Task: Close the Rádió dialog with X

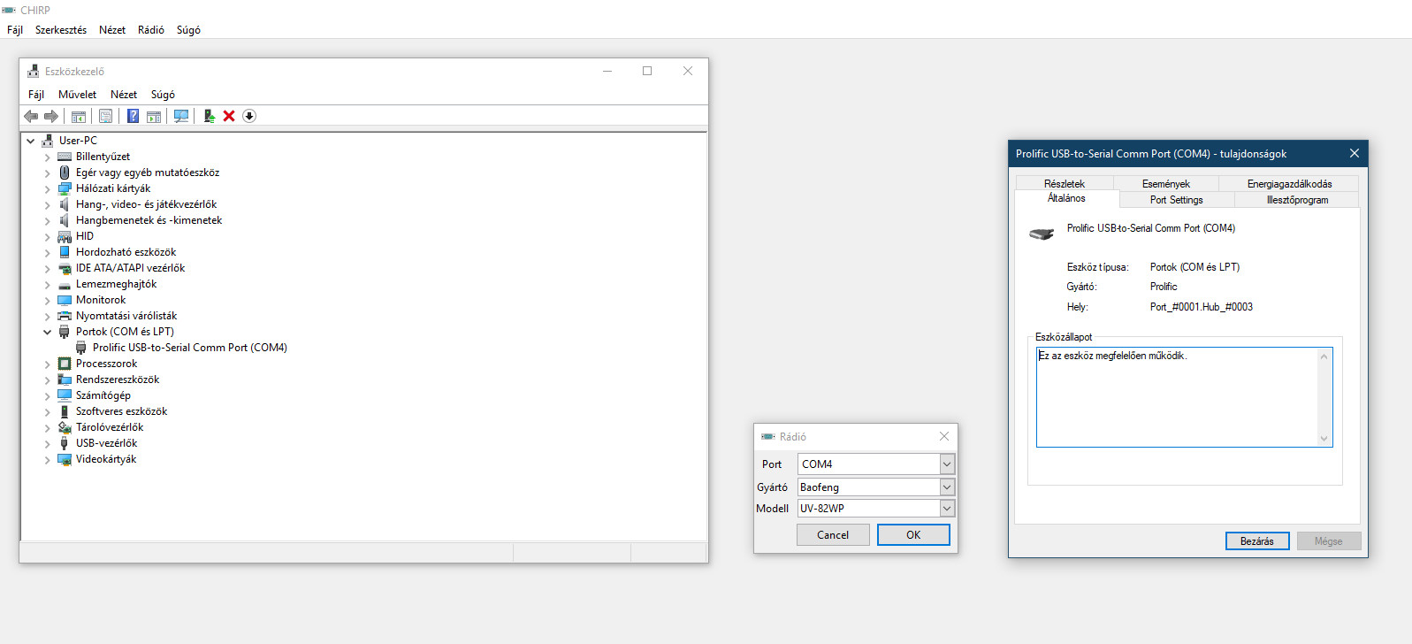Action: [944, 436]
